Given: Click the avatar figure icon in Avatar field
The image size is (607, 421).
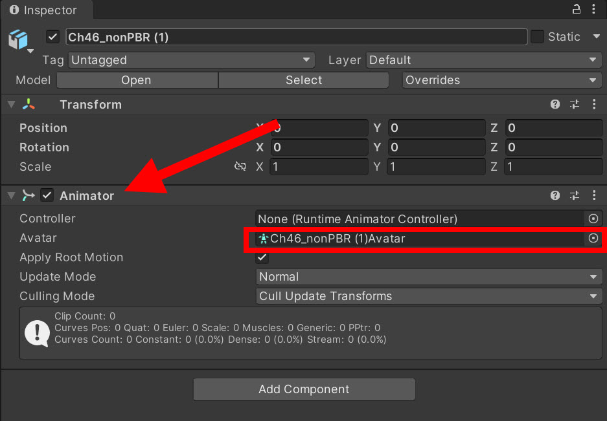Looking at the screenshot, I should tap(263, 239).
